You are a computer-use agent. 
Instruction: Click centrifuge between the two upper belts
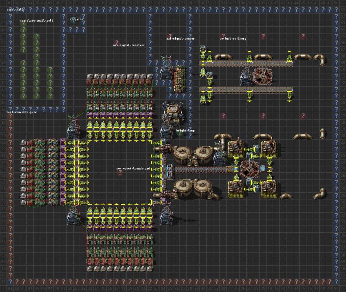pos(263,77)
